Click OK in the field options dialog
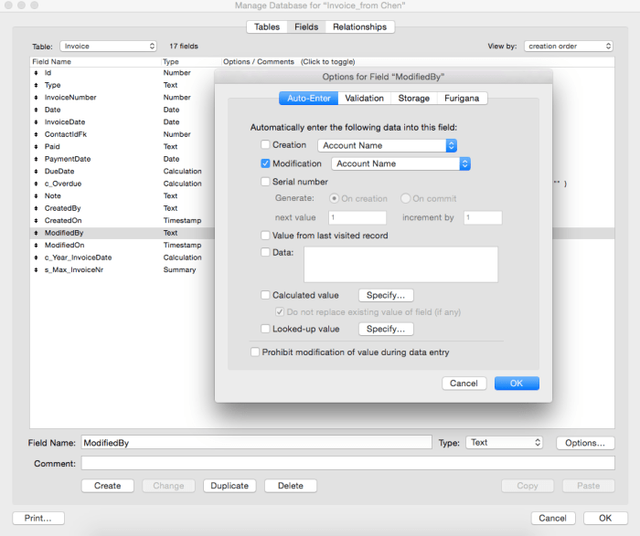640x536 pixels. tap(517, 384)
